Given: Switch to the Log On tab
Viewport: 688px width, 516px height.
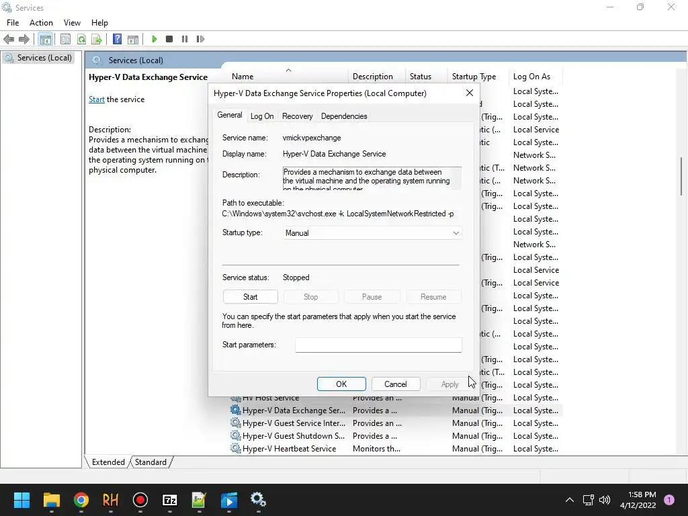Looking at the screenshot, I should [262, 116].
